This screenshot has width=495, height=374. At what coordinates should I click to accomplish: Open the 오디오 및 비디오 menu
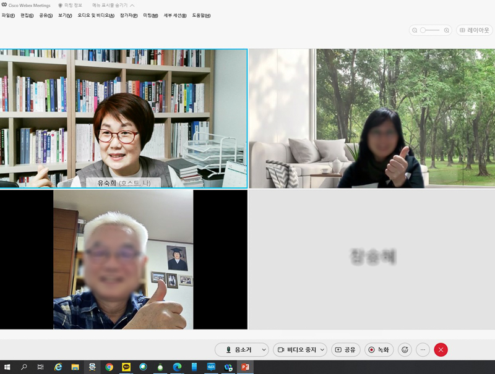96,15
